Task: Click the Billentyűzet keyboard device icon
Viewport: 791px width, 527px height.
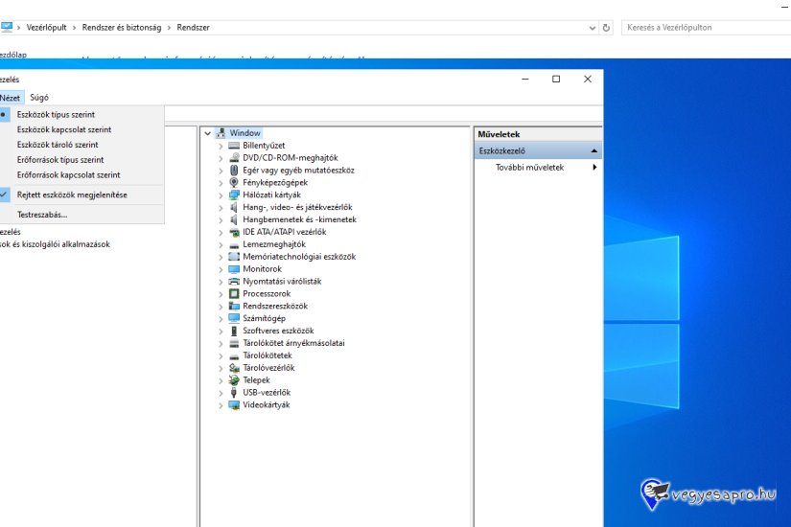Action: pos(234,146)
